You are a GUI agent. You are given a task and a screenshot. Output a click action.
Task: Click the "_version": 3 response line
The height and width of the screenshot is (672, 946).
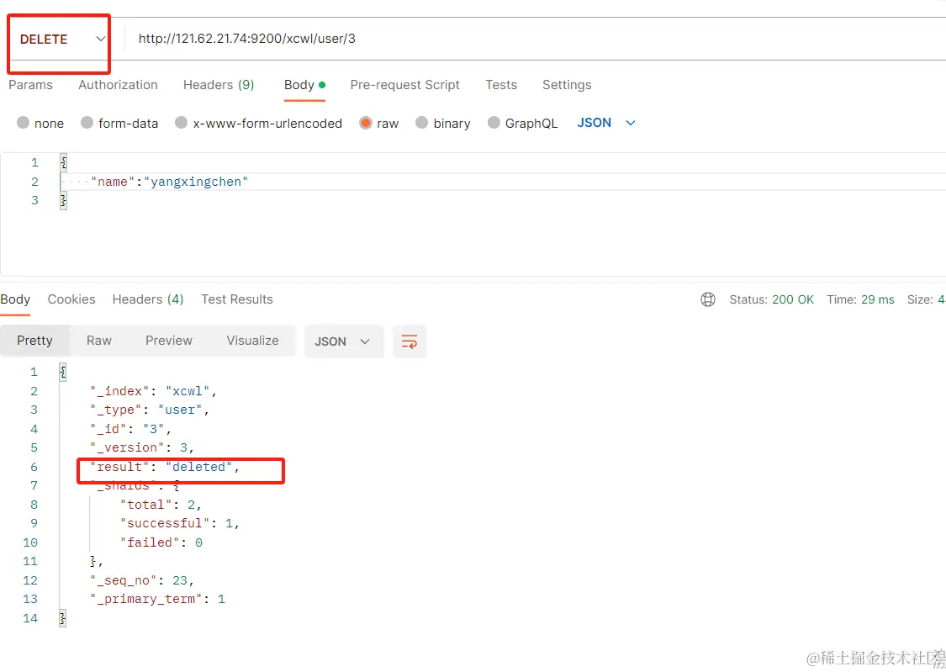142,447
